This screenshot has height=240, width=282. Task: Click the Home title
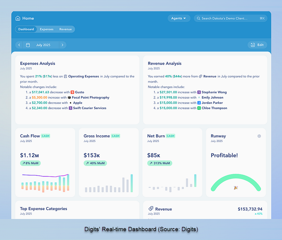(28, 18)
